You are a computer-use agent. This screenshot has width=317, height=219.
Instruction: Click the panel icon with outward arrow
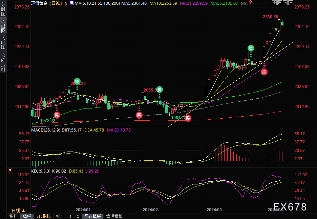(x=291, y=3)
